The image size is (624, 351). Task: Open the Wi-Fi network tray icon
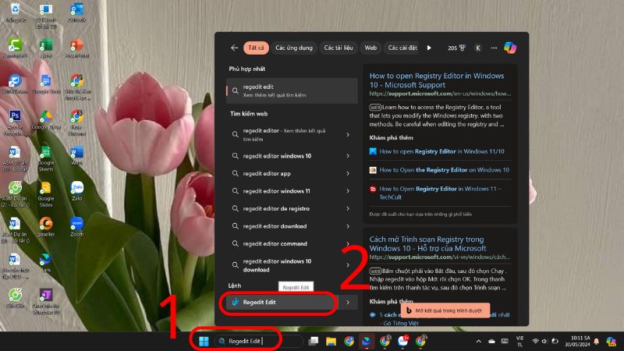click(x=535, y=341)
